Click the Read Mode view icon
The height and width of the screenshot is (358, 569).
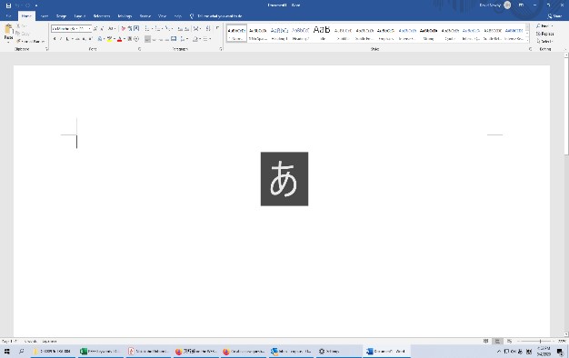(485, 341)
